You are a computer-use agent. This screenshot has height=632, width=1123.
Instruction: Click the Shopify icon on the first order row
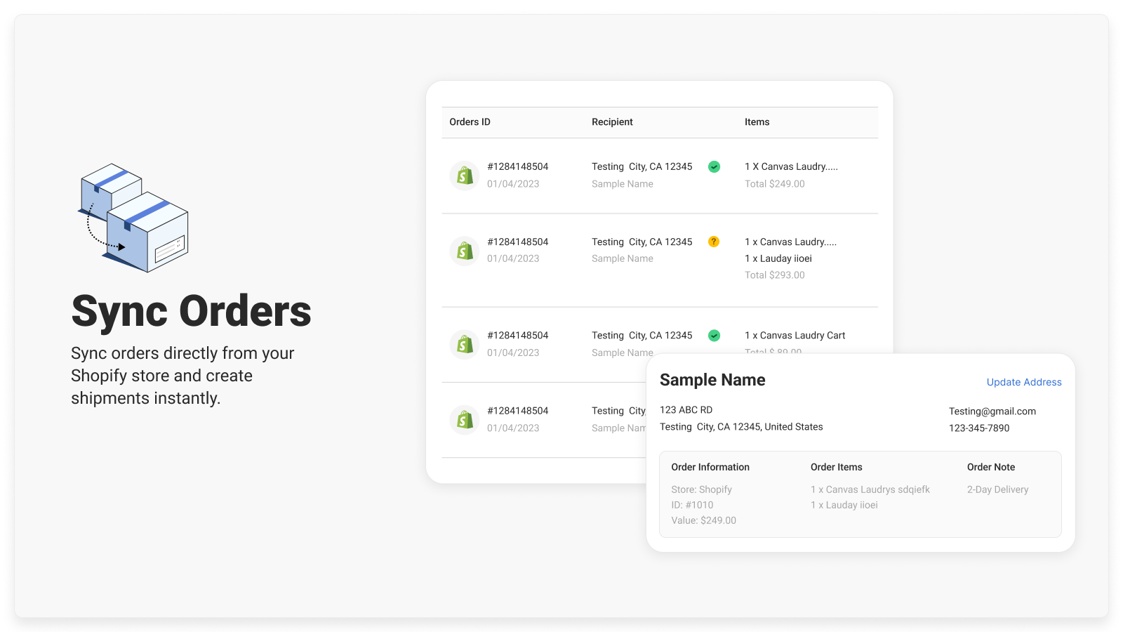464,175
